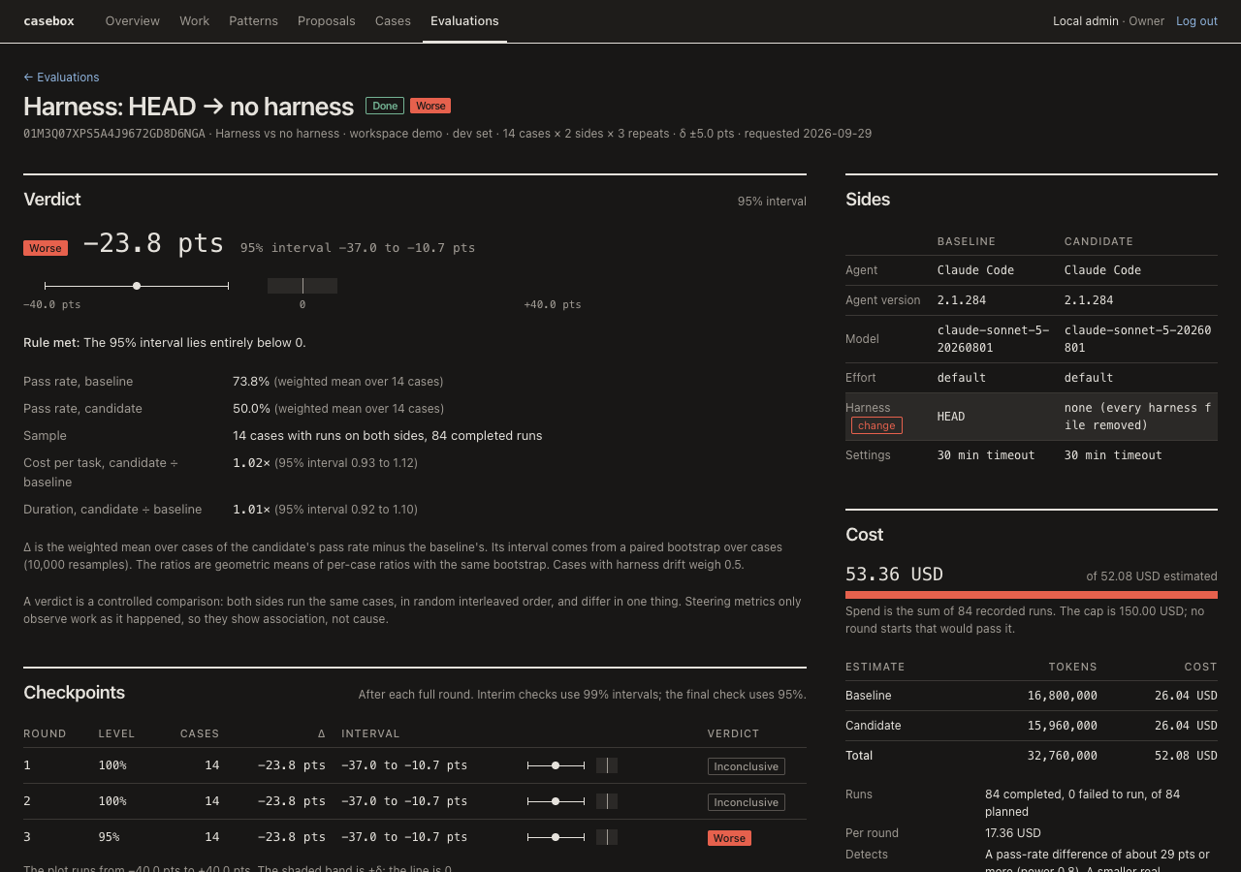
Task: Go to the Overview tab
Action: (x=133, y=20)
